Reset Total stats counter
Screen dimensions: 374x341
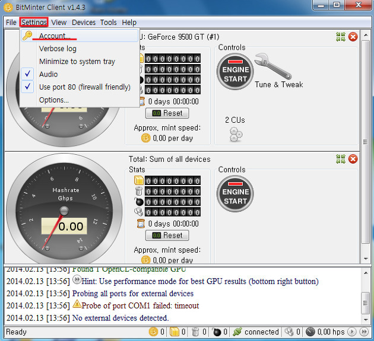point(167,235)
